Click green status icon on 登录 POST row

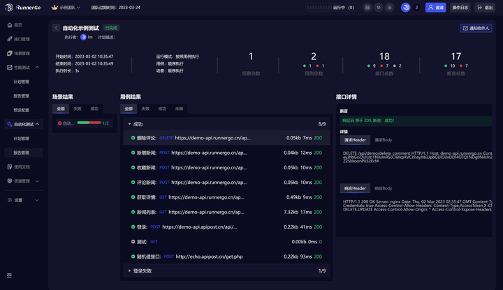click(133, 227)
